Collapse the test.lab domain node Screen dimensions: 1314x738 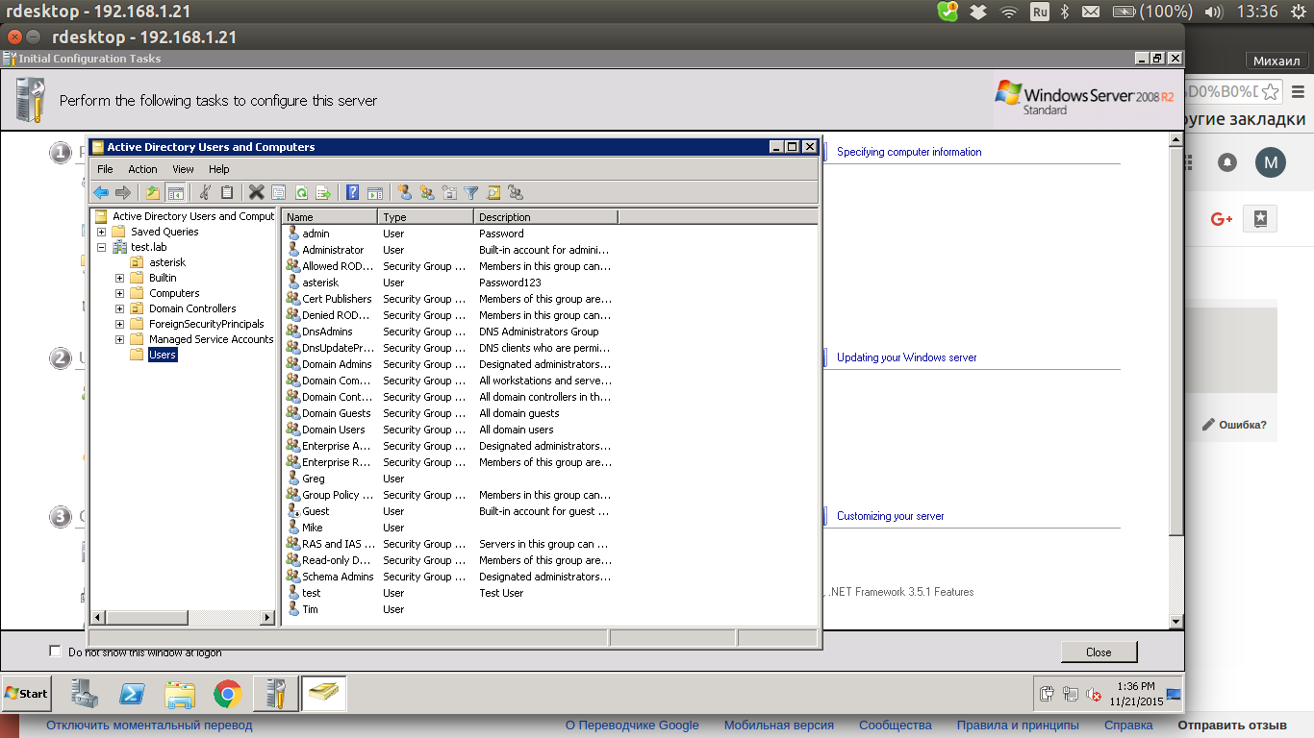tap(102, 247)
